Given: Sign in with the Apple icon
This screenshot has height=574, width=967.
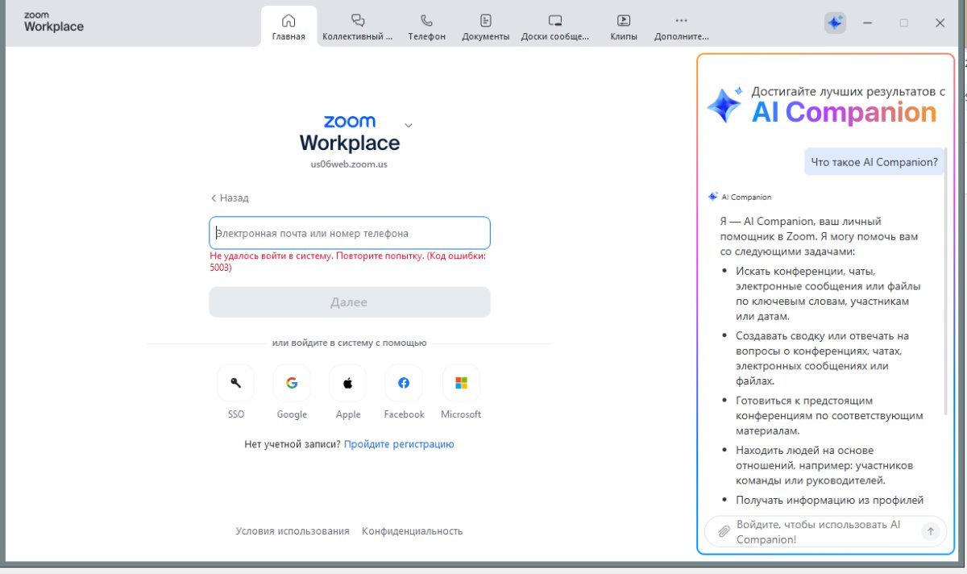Looking at the screenshot, I should pyautogui.click(x=348, y=383).
